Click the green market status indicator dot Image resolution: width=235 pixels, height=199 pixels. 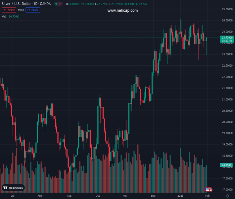point(57,4)
